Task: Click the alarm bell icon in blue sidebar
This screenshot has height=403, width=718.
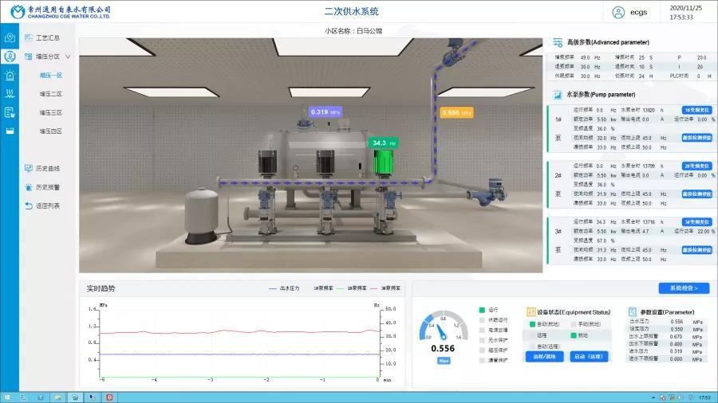Action: click(x=10, y=76)
